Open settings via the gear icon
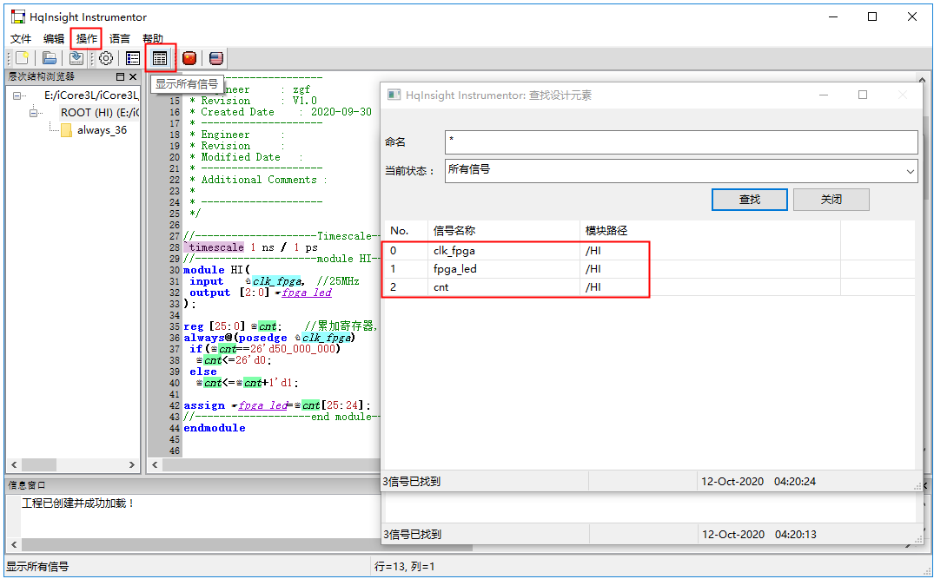Viewport: 934px width, 579px height. [105, 58]
